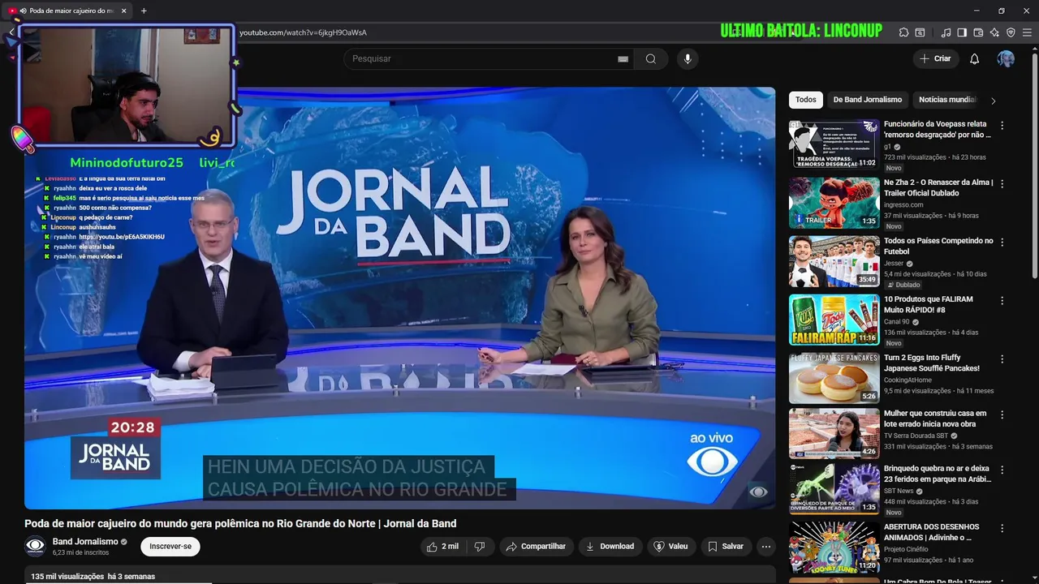1039x584 pixels.
Task: Open the YouTube account avatar menu
Action: [1006, 58]
